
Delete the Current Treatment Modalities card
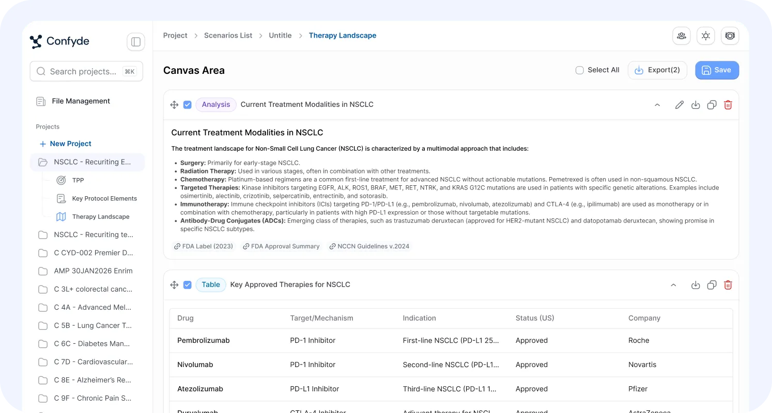point(728,105)
